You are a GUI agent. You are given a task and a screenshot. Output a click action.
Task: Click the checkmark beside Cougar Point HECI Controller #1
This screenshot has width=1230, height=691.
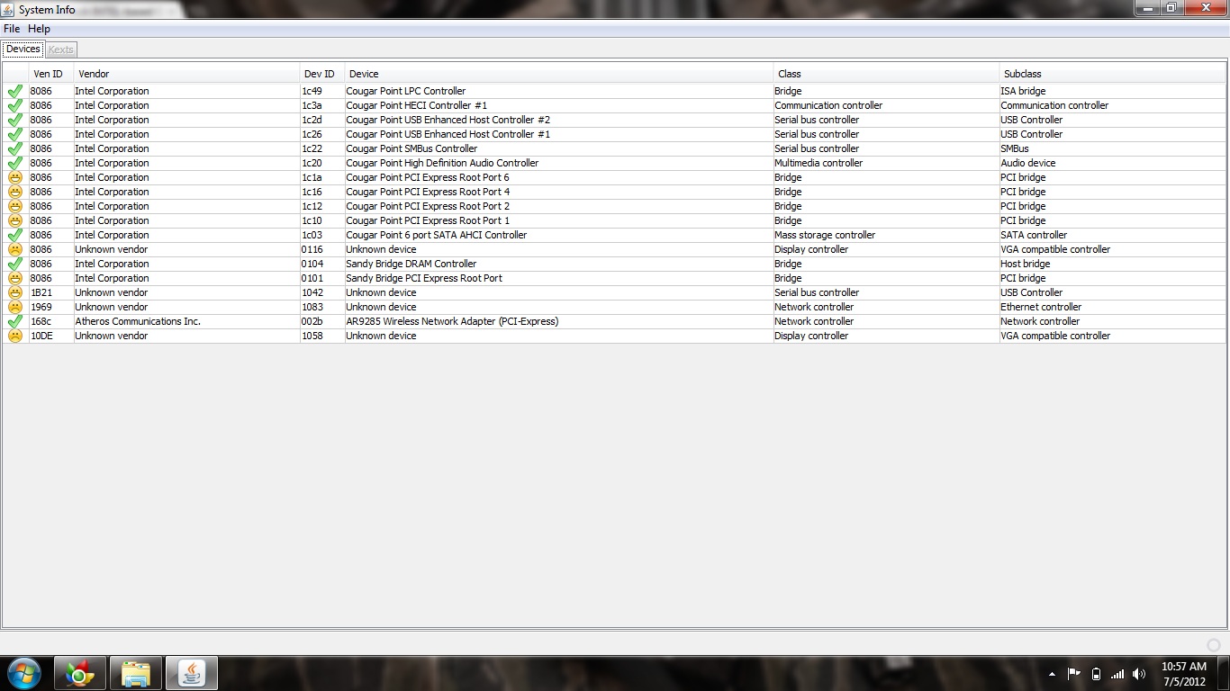(14, 105)
